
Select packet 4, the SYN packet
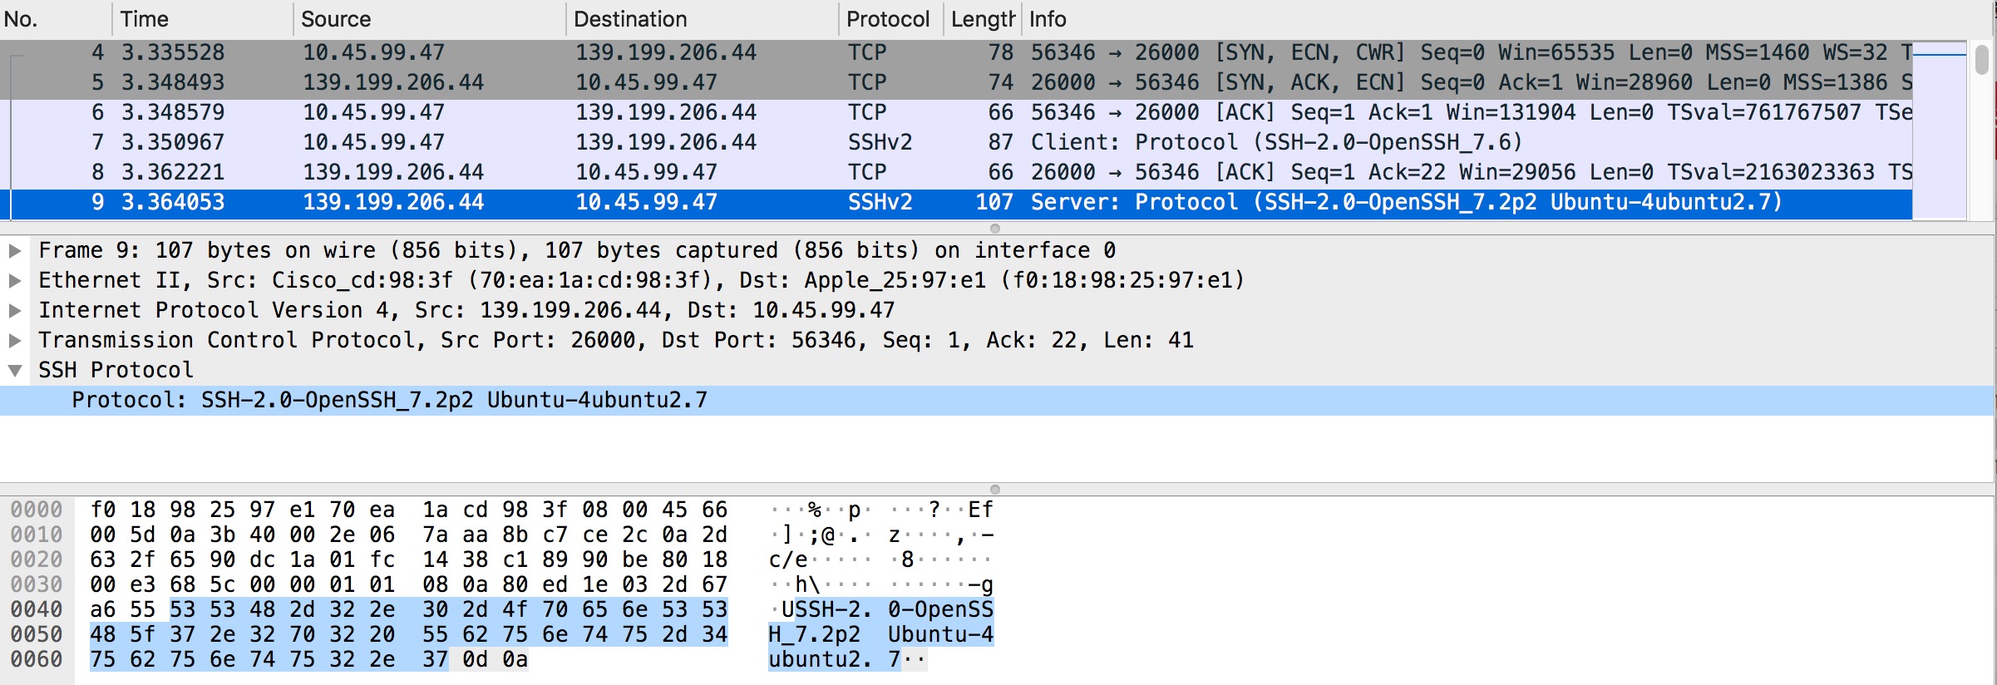pos(582,52)
